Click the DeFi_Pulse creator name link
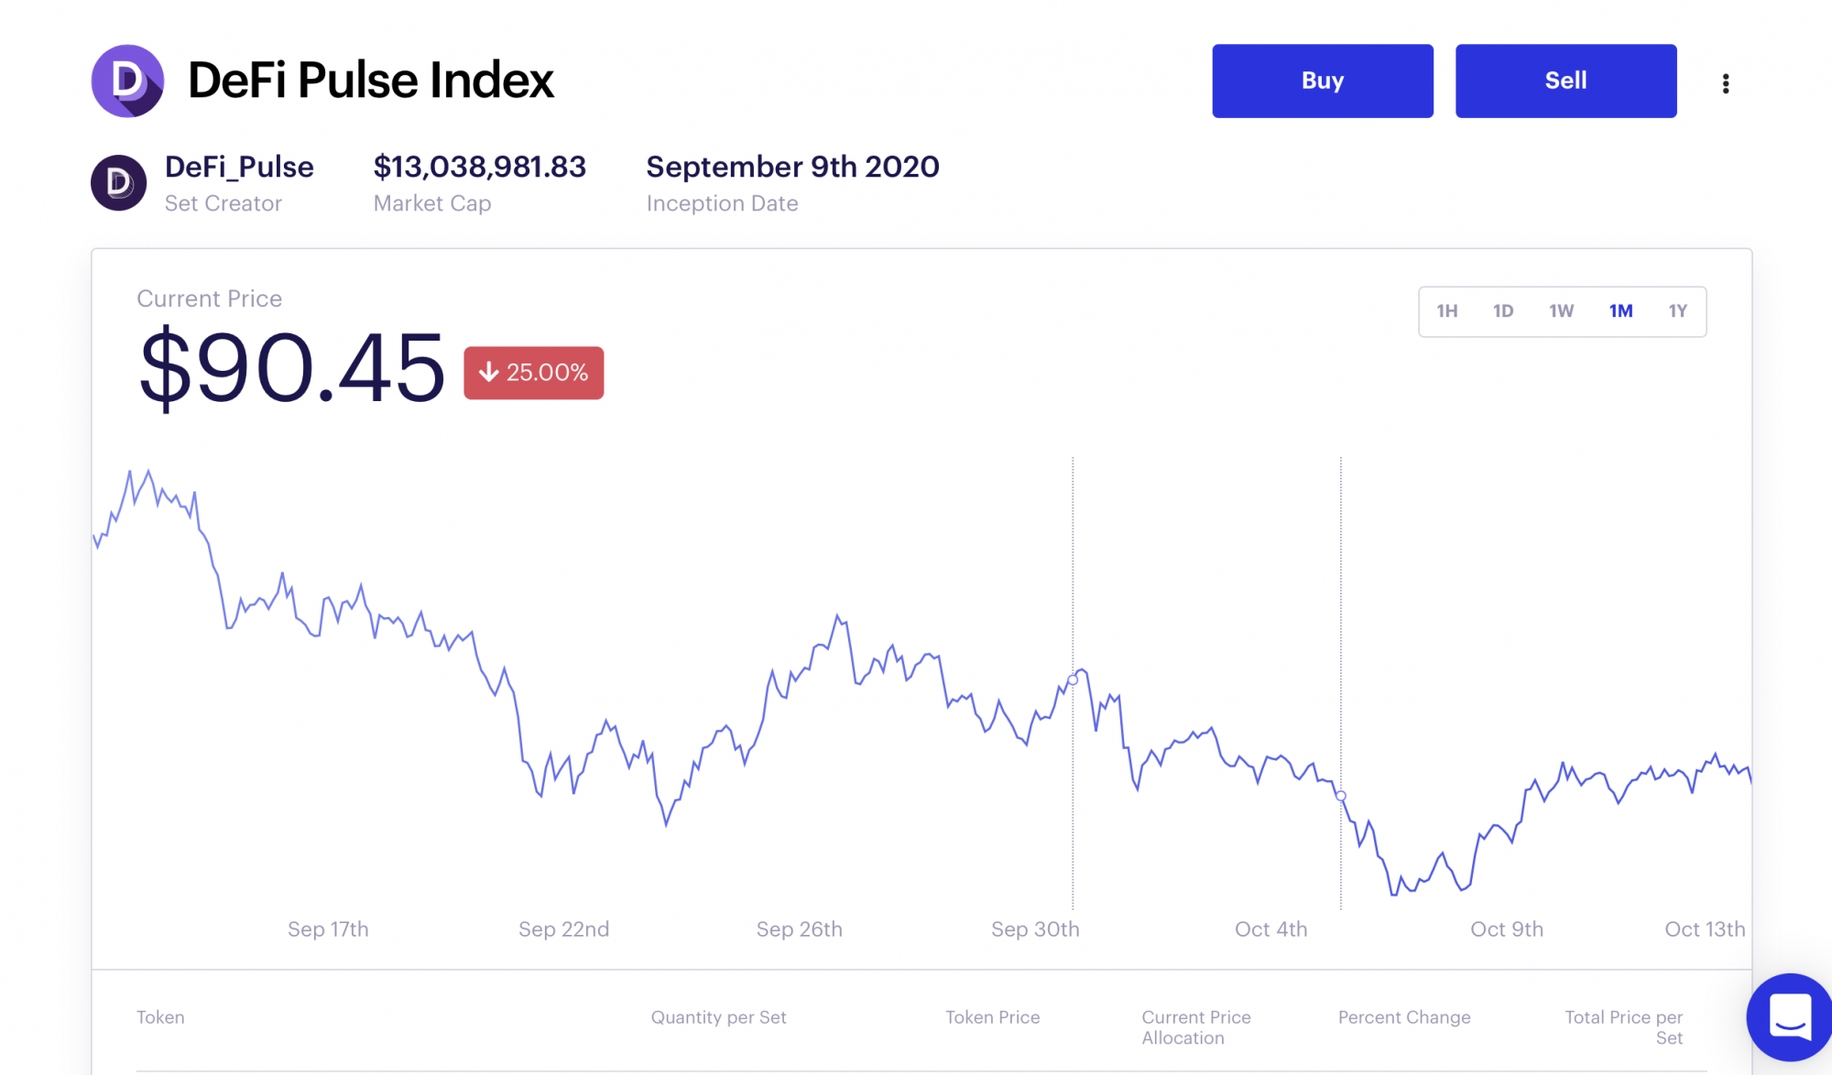 (239, 167)
